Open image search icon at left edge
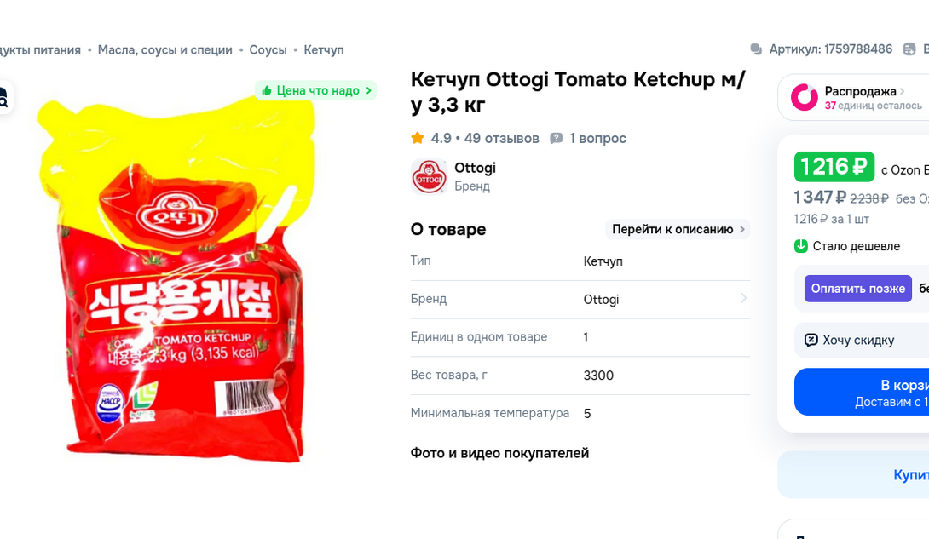 pyautogui.click(x=3, y=98)
